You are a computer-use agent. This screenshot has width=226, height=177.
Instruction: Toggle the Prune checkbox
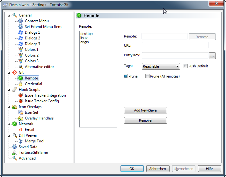pyautogui.click(x=126, y=76)
